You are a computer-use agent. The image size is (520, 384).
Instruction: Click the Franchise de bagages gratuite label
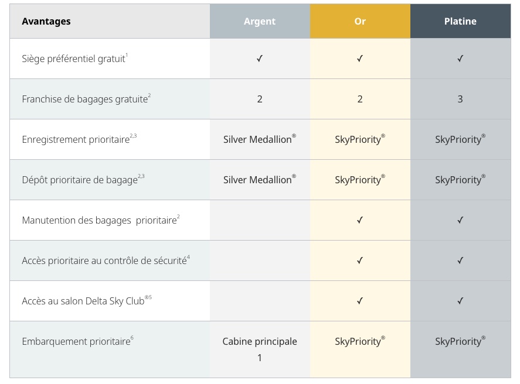pyautogui.click(x=84, y=100)
